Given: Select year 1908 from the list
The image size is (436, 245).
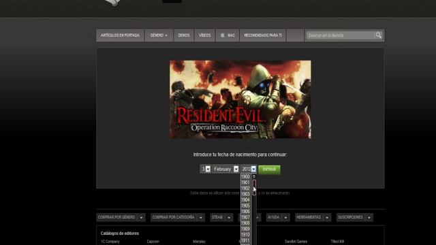Looking at the screenshot, I should tap(246, 223).
